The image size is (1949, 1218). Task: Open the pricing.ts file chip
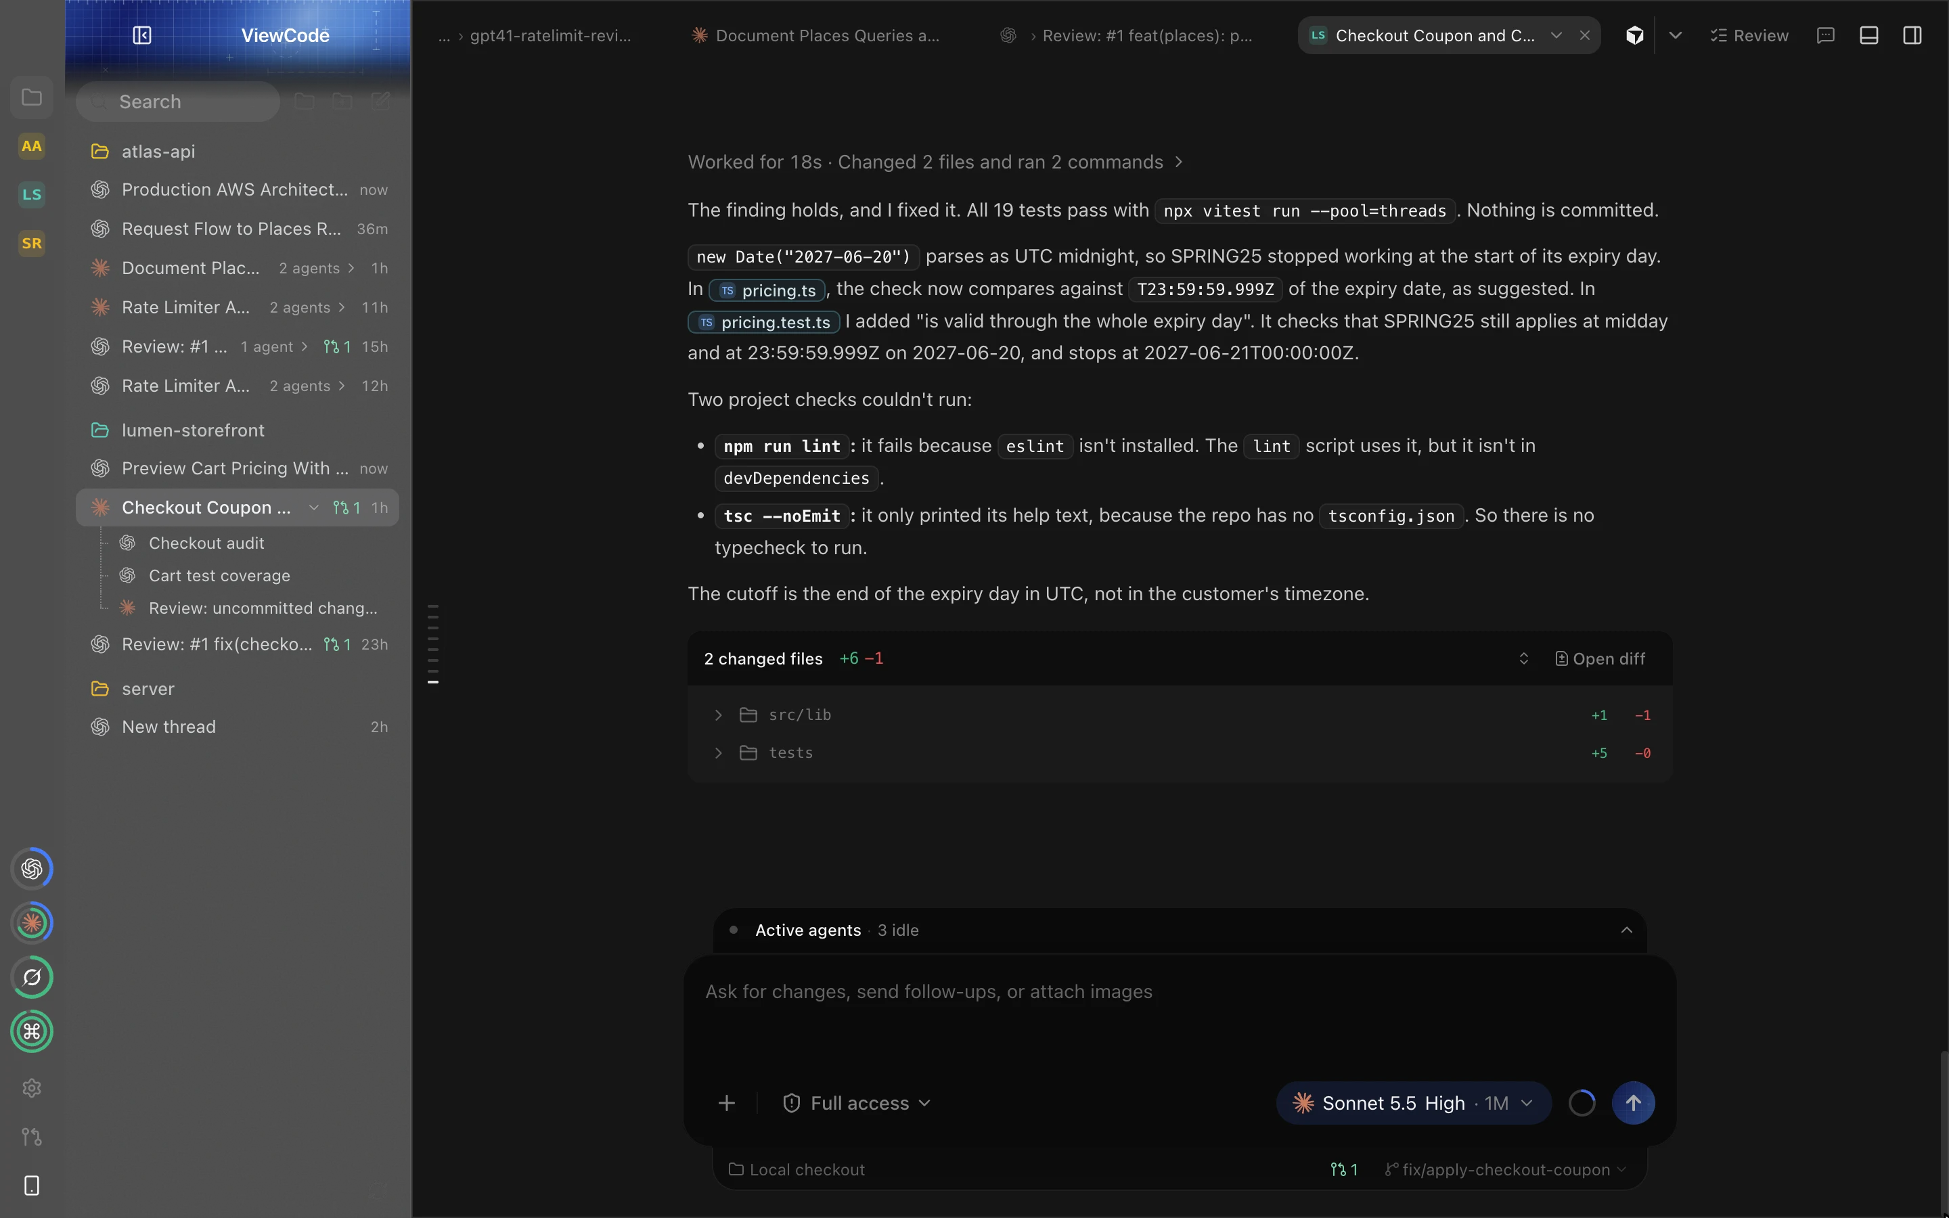click(x=767, y=290)
